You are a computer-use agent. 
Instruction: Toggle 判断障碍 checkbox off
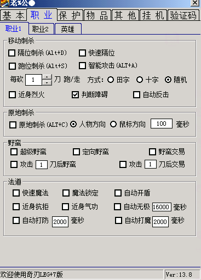(x=75, y=95)
